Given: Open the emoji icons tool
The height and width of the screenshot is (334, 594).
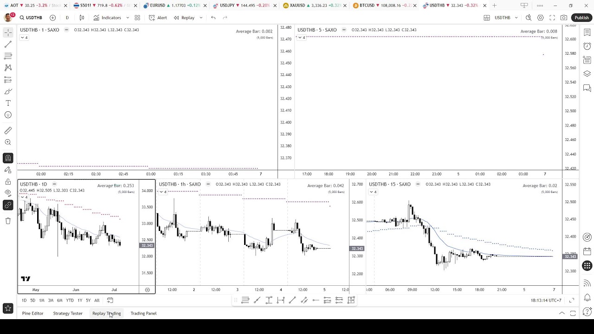Looking at the screenshot, I should click(x=8, y=115).
